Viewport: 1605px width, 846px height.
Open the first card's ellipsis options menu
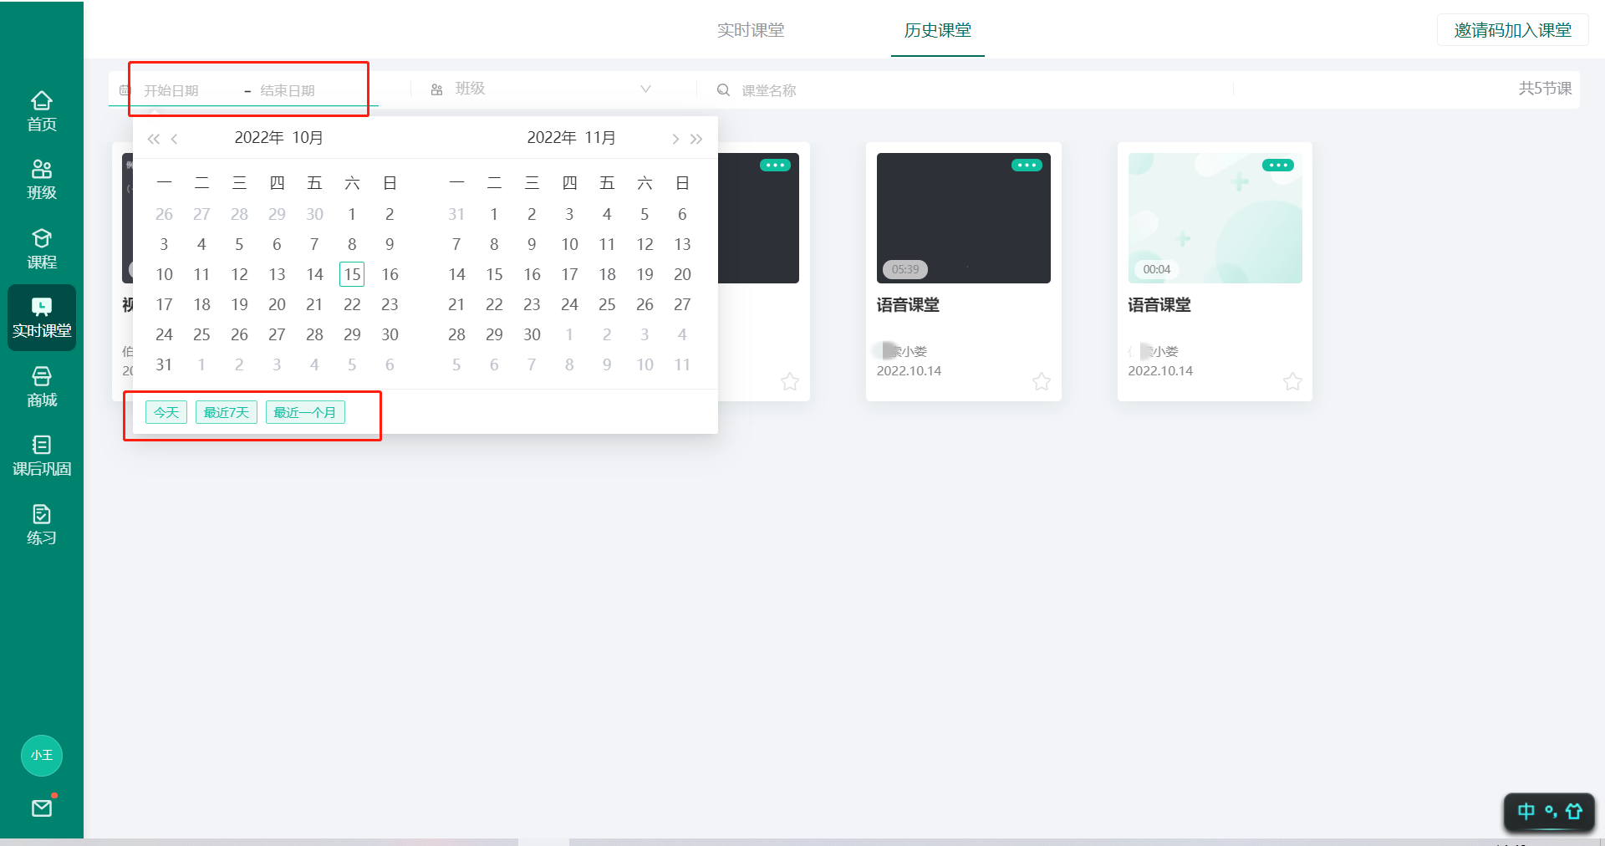click(x=774, y=165)
